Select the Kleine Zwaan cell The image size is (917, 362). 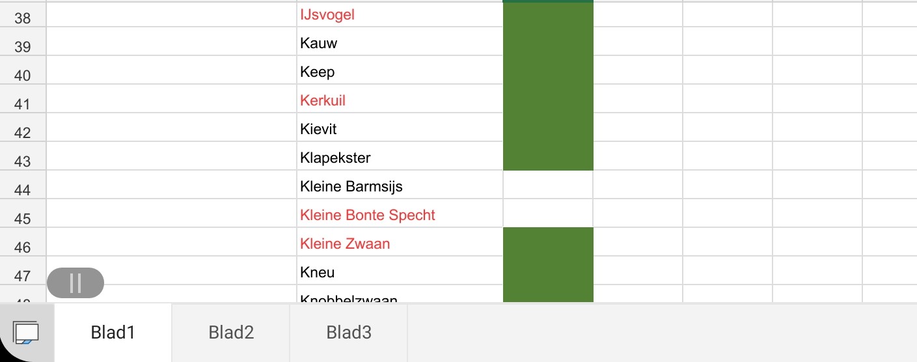click(400, 244)
